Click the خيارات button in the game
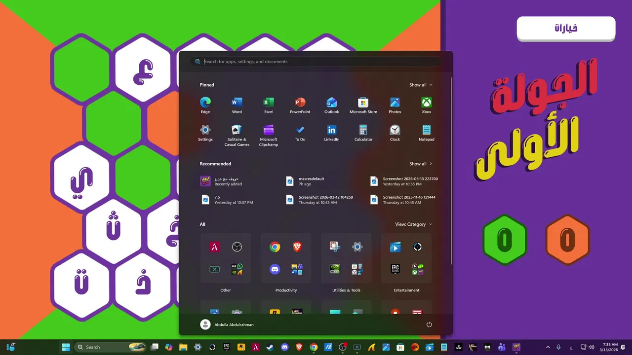 tap(566, 29)
